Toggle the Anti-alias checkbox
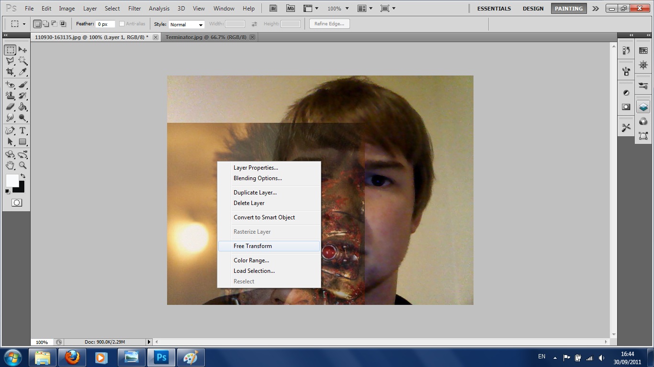 [122, 24]
